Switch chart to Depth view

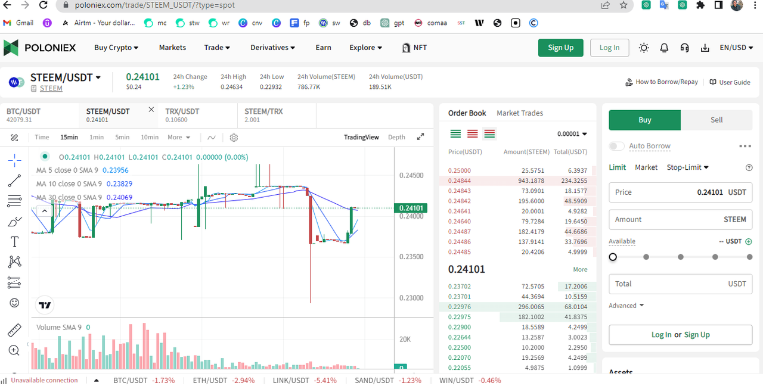pyautogui.click(x=396, y=137)
